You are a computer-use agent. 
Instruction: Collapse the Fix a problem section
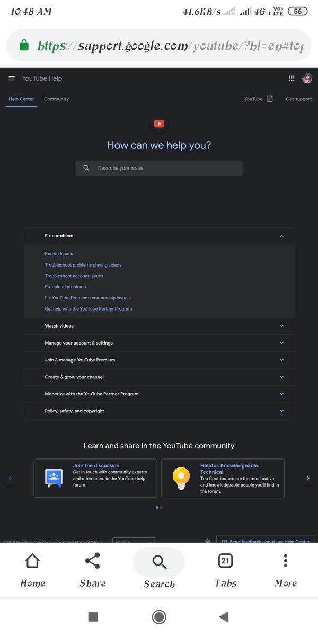pyautogui.click(x=159, y=236)
